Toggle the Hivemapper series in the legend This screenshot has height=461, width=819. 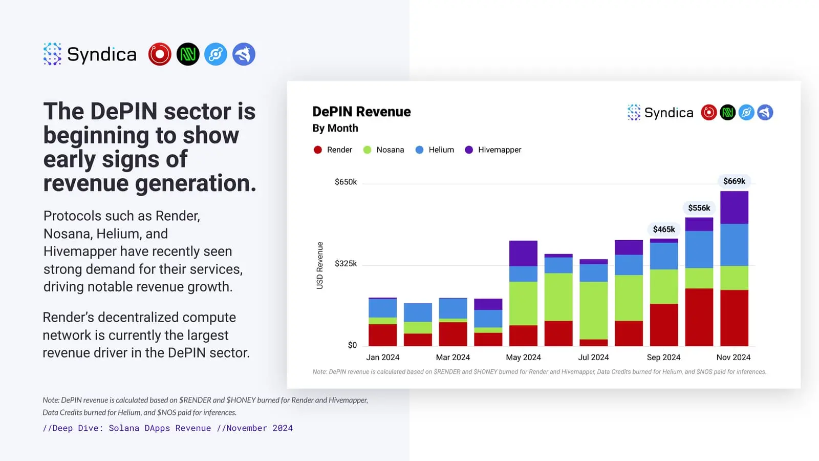(x=493, y=150)
